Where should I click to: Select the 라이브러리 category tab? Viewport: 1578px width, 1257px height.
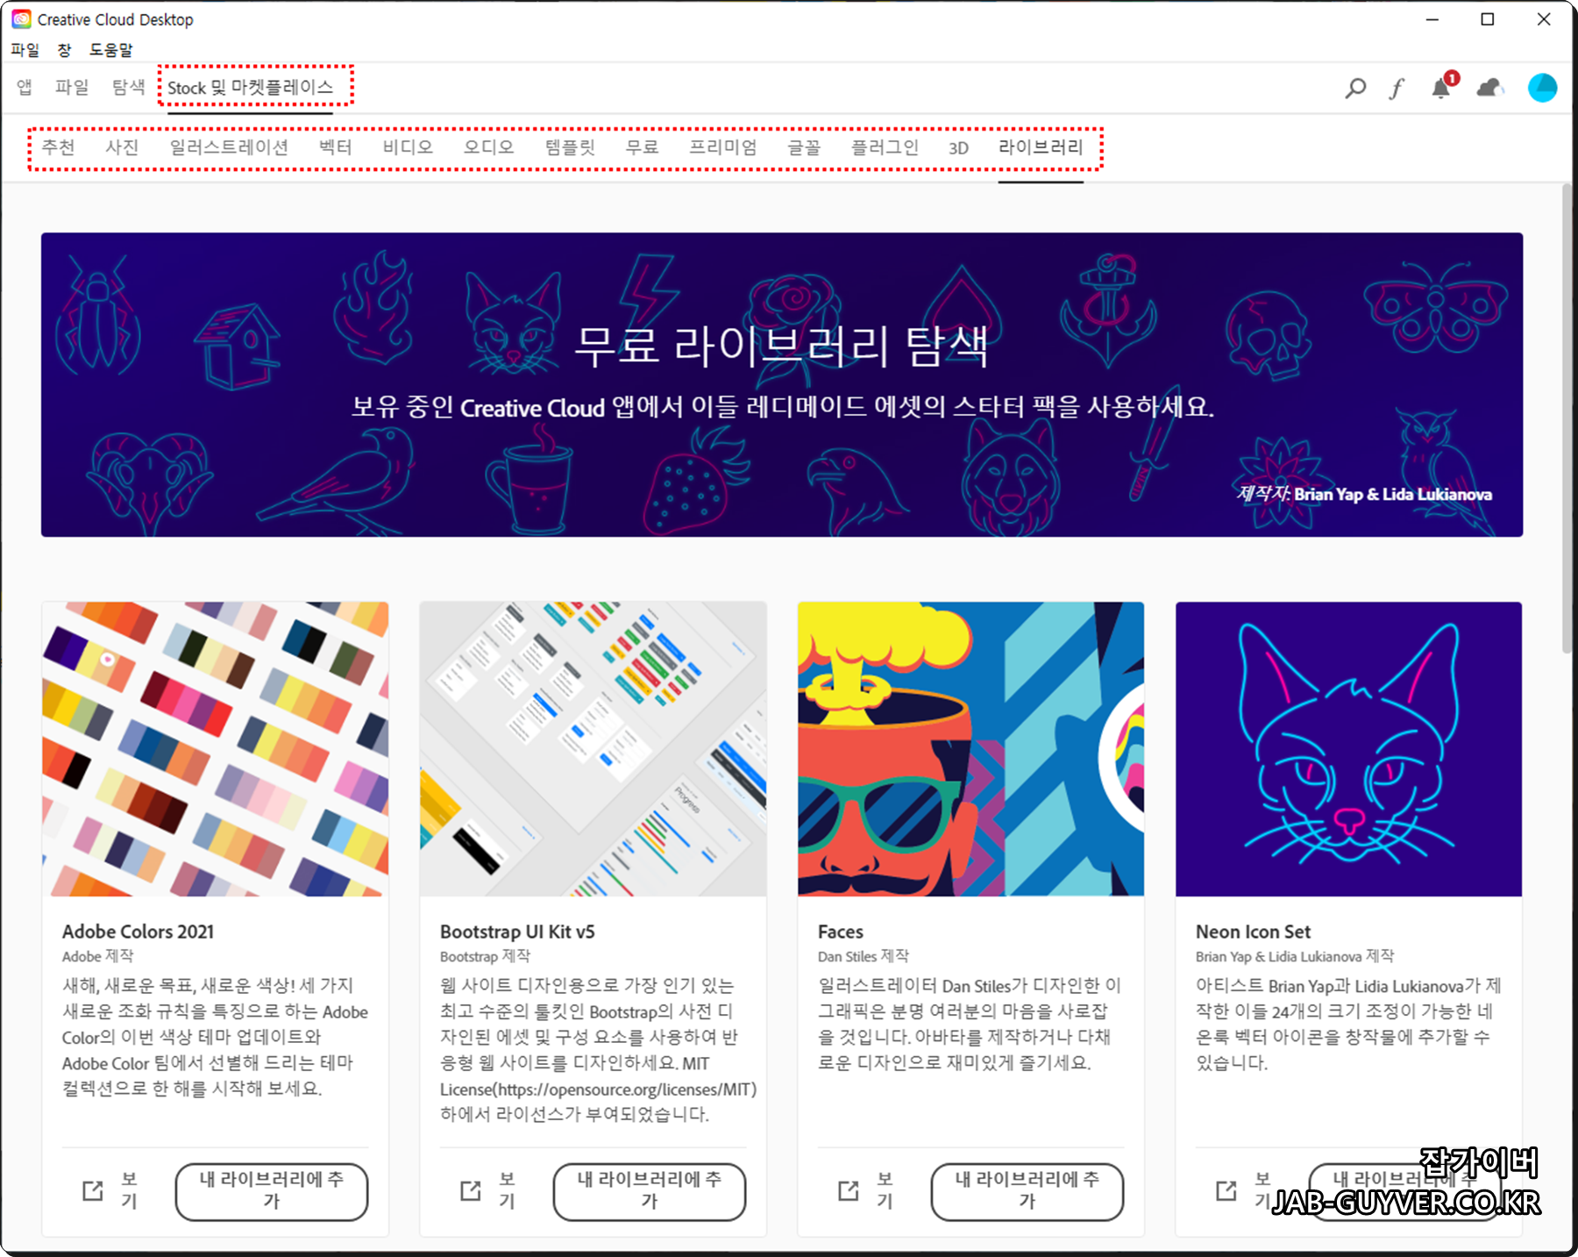coord(1041,146)
